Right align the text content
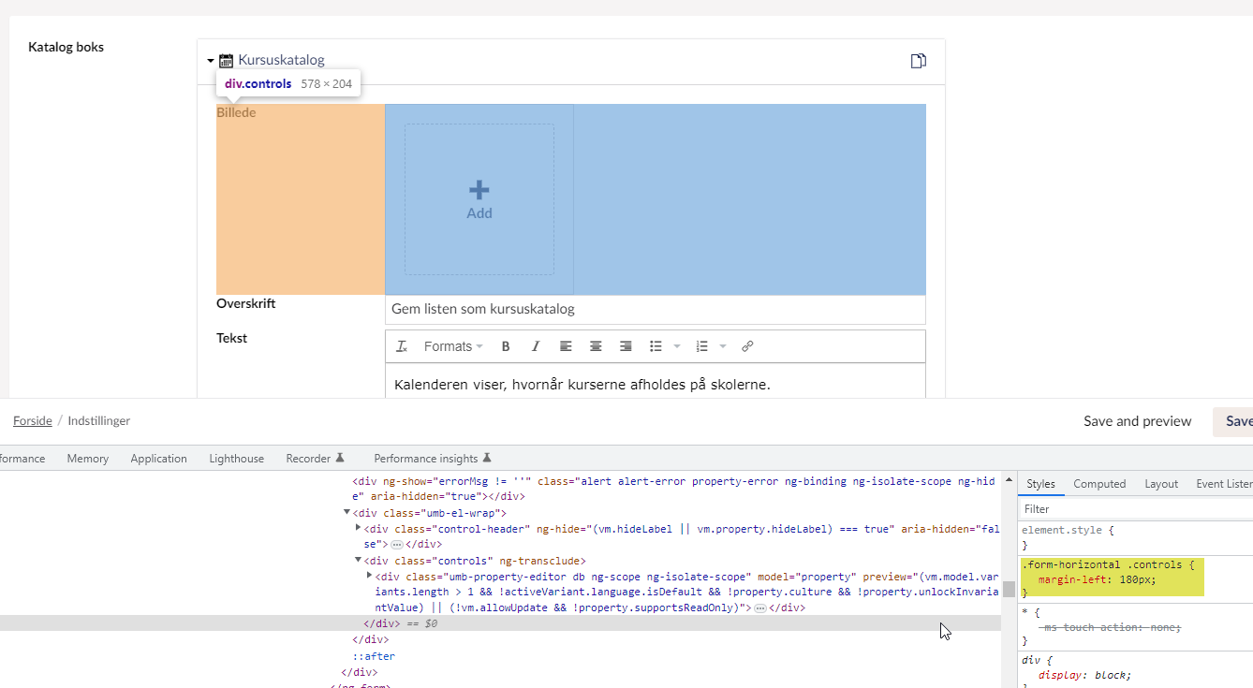This screenshot has height=688, width=1253. pos(626,345)
